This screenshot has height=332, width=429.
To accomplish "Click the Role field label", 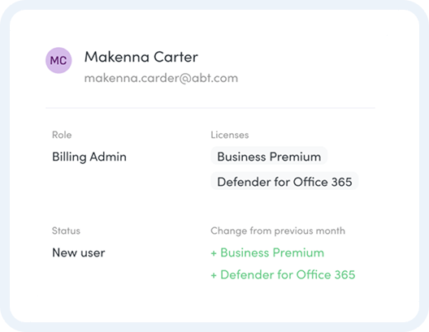I will 62,135.
